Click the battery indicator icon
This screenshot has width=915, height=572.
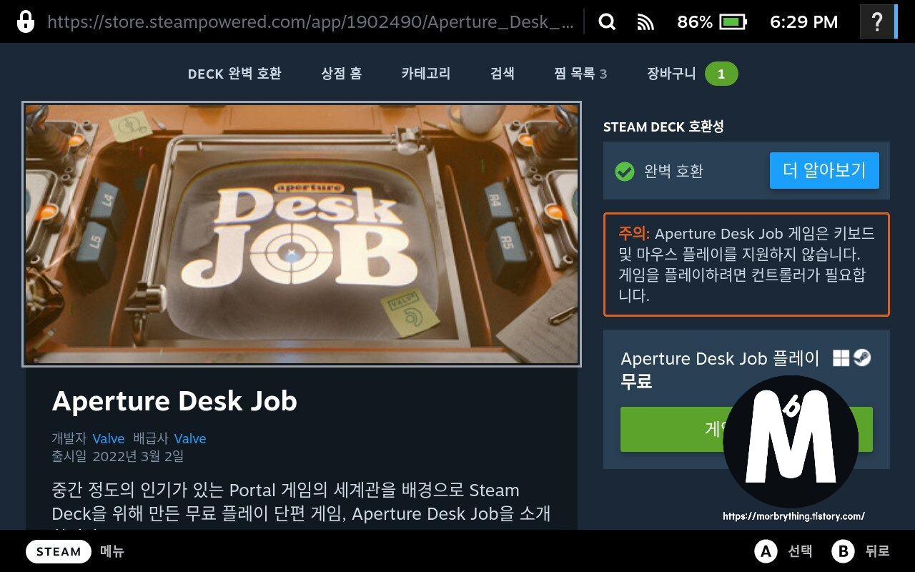[x=733, y=22]
